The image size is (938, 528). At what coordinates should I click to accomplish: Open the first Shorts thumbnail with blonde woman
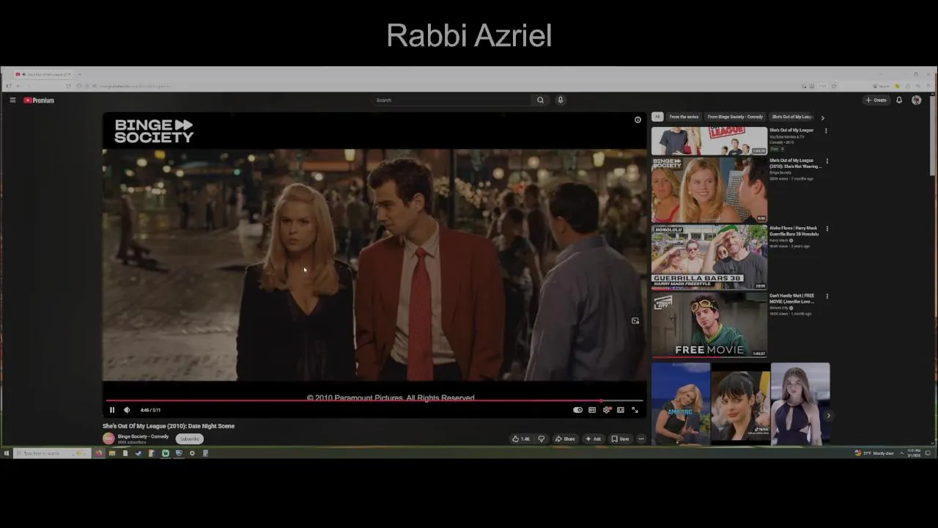[681, 404]
